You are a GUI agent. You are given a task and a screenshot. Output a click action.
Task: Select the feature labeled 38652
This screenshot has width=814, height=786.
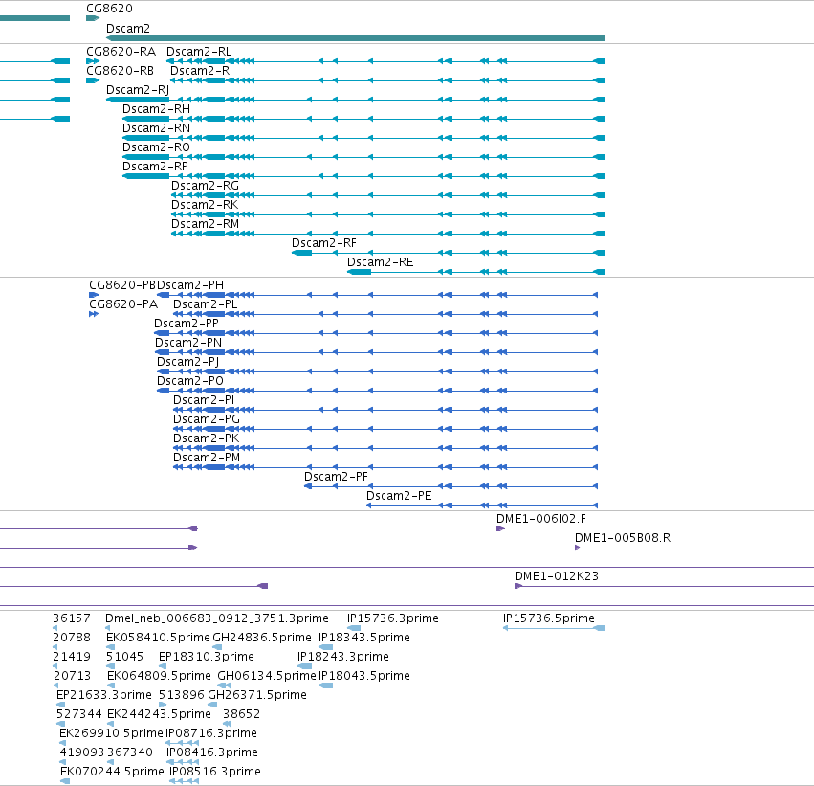click(x=241, y=714)
